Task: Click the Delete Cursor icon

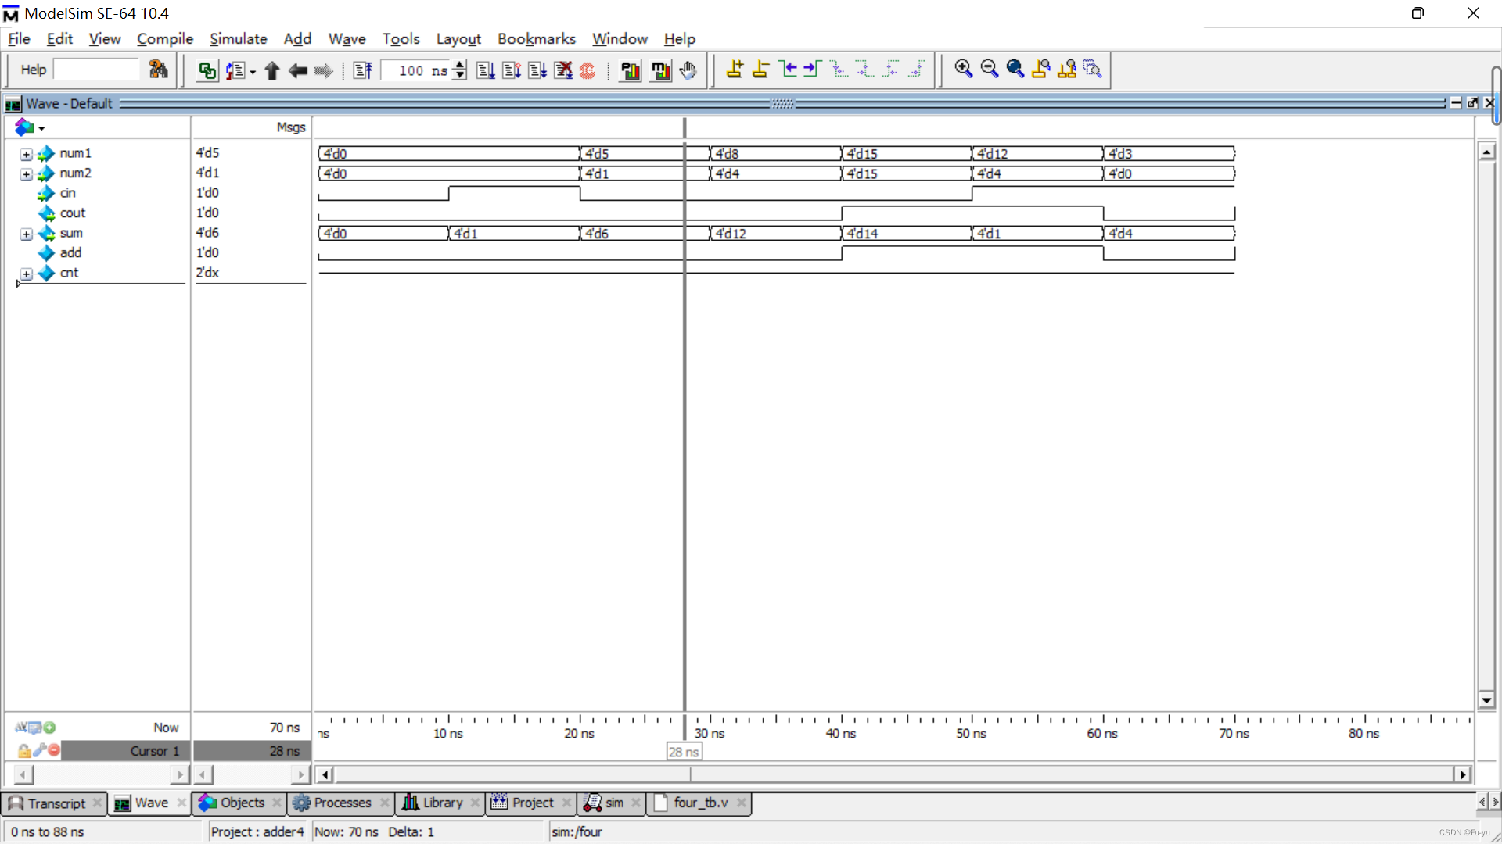Action: pyautogui.click(x=760, y=70)
